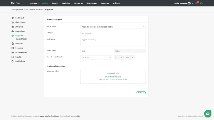Viewport: 214px width, 120px height.
Task: Open the hour selector dropdown
Action: pos(118,57)
